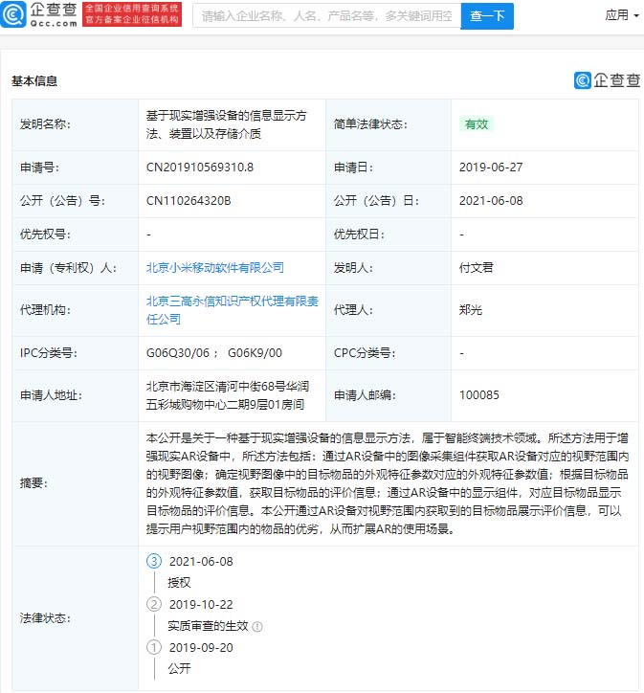Click the 实质审查的生效 status text

(x=208, y=626)
